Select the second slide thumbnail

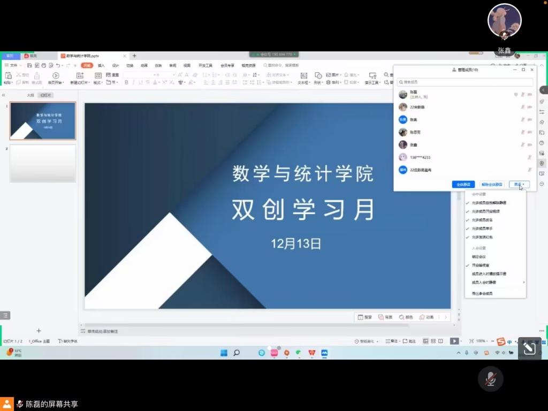(43, 163)
